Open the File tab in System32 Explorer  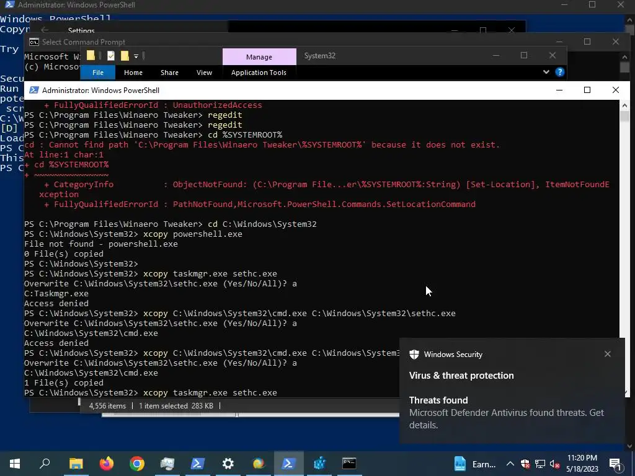click(98, 73)
